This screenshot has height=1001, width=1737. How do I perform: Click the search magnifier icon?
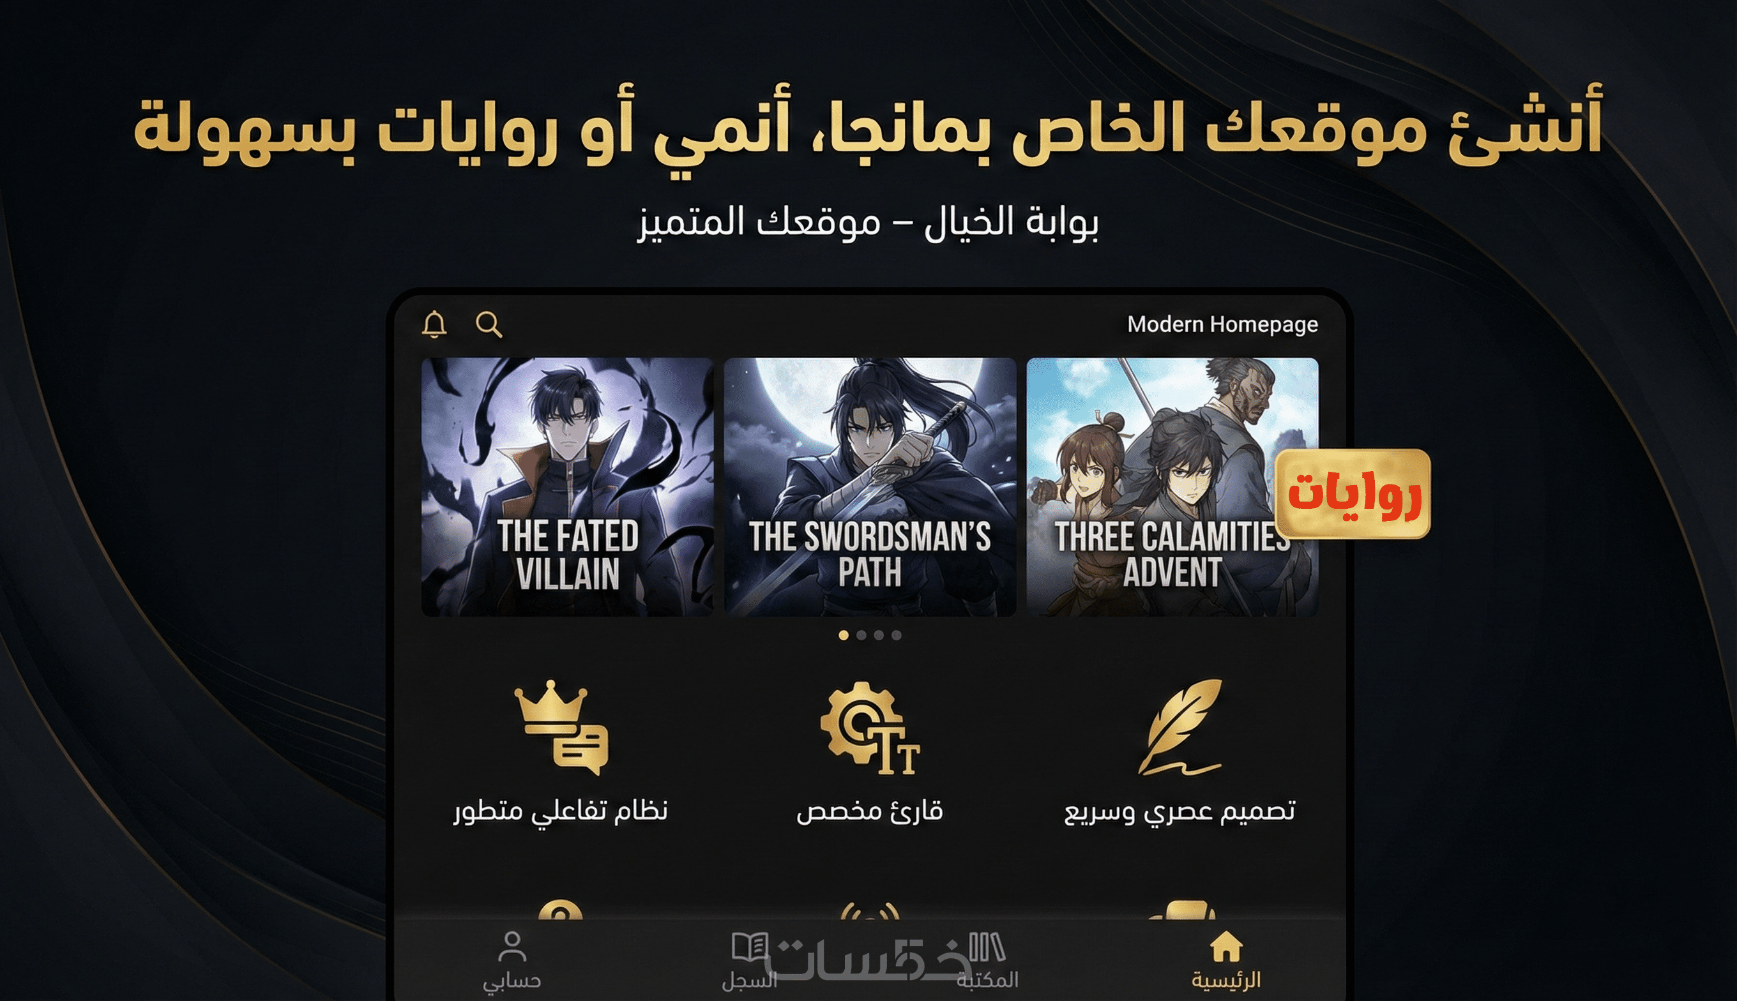(489, 324)
